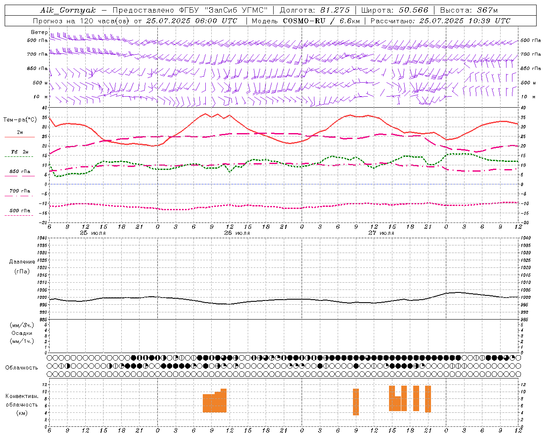Click the Конвективн. label text

click(x=22, y=396)
